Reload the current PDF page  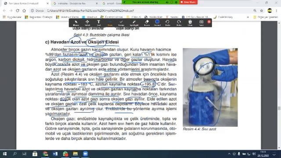tap(18, 11)
